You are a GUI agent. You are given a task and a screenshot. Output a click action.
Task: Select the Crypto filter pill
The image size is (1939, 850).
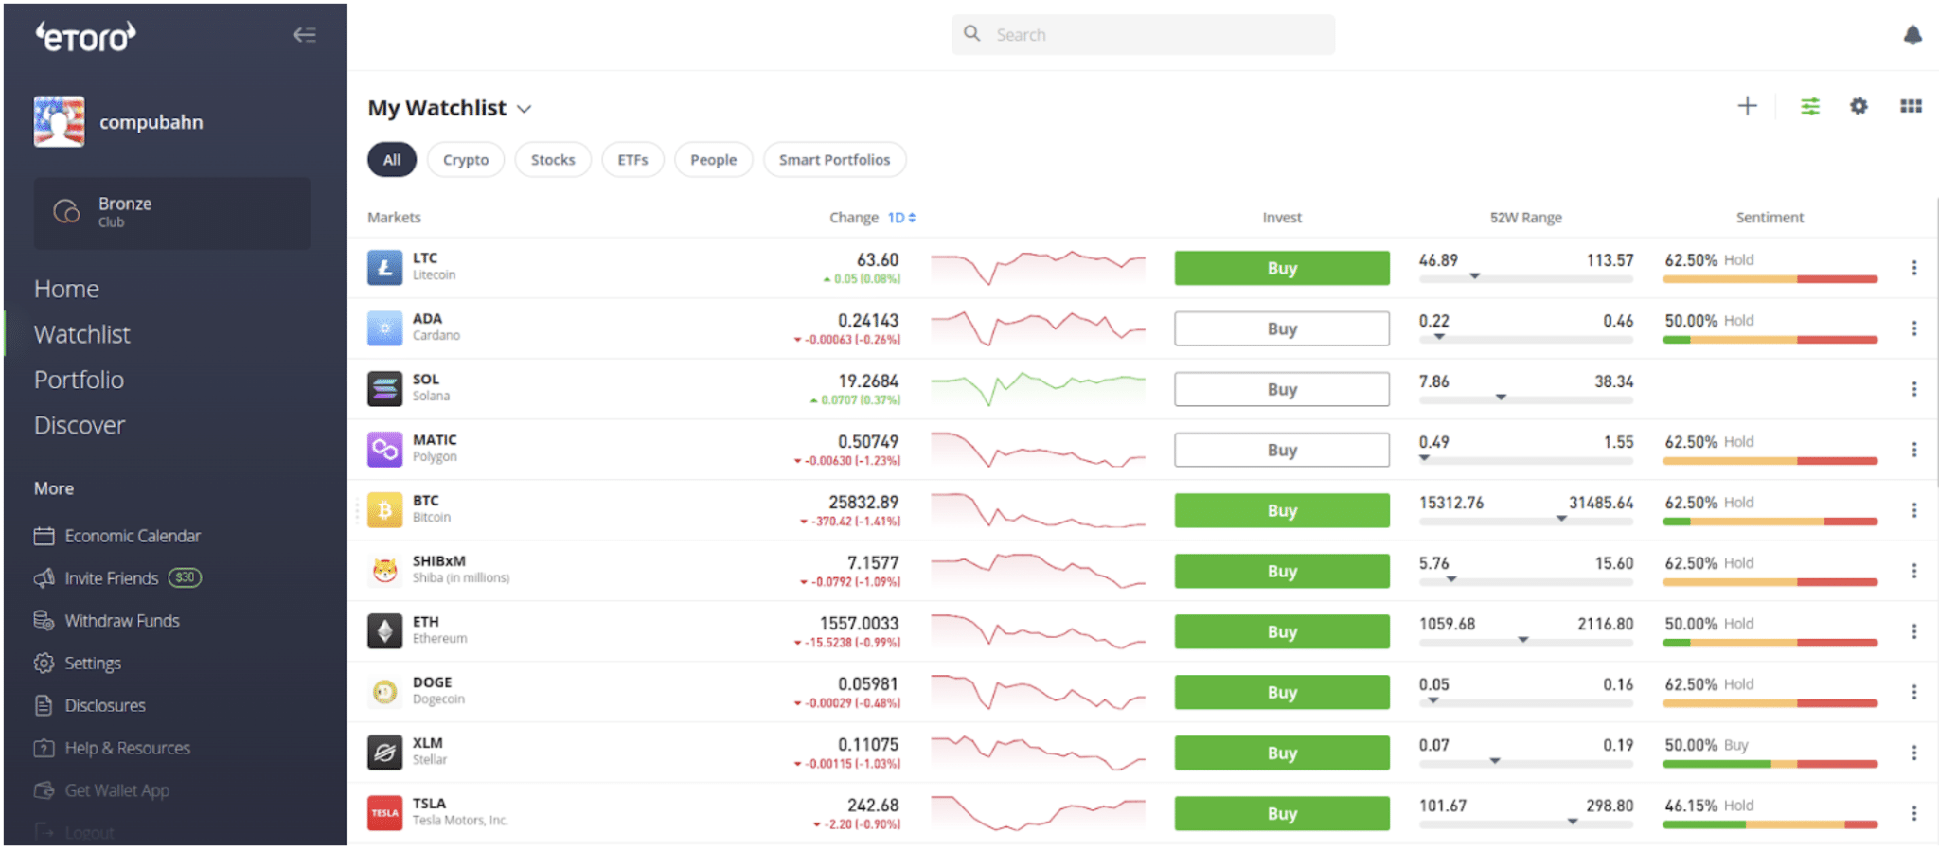coord(466,160)
